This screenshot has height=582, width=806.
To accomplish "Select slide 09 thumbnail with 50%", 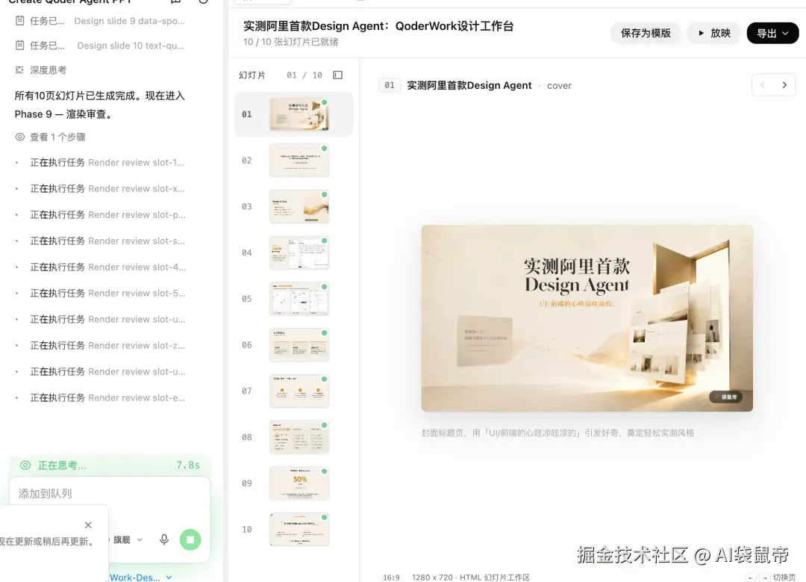I will click(299, 483).
